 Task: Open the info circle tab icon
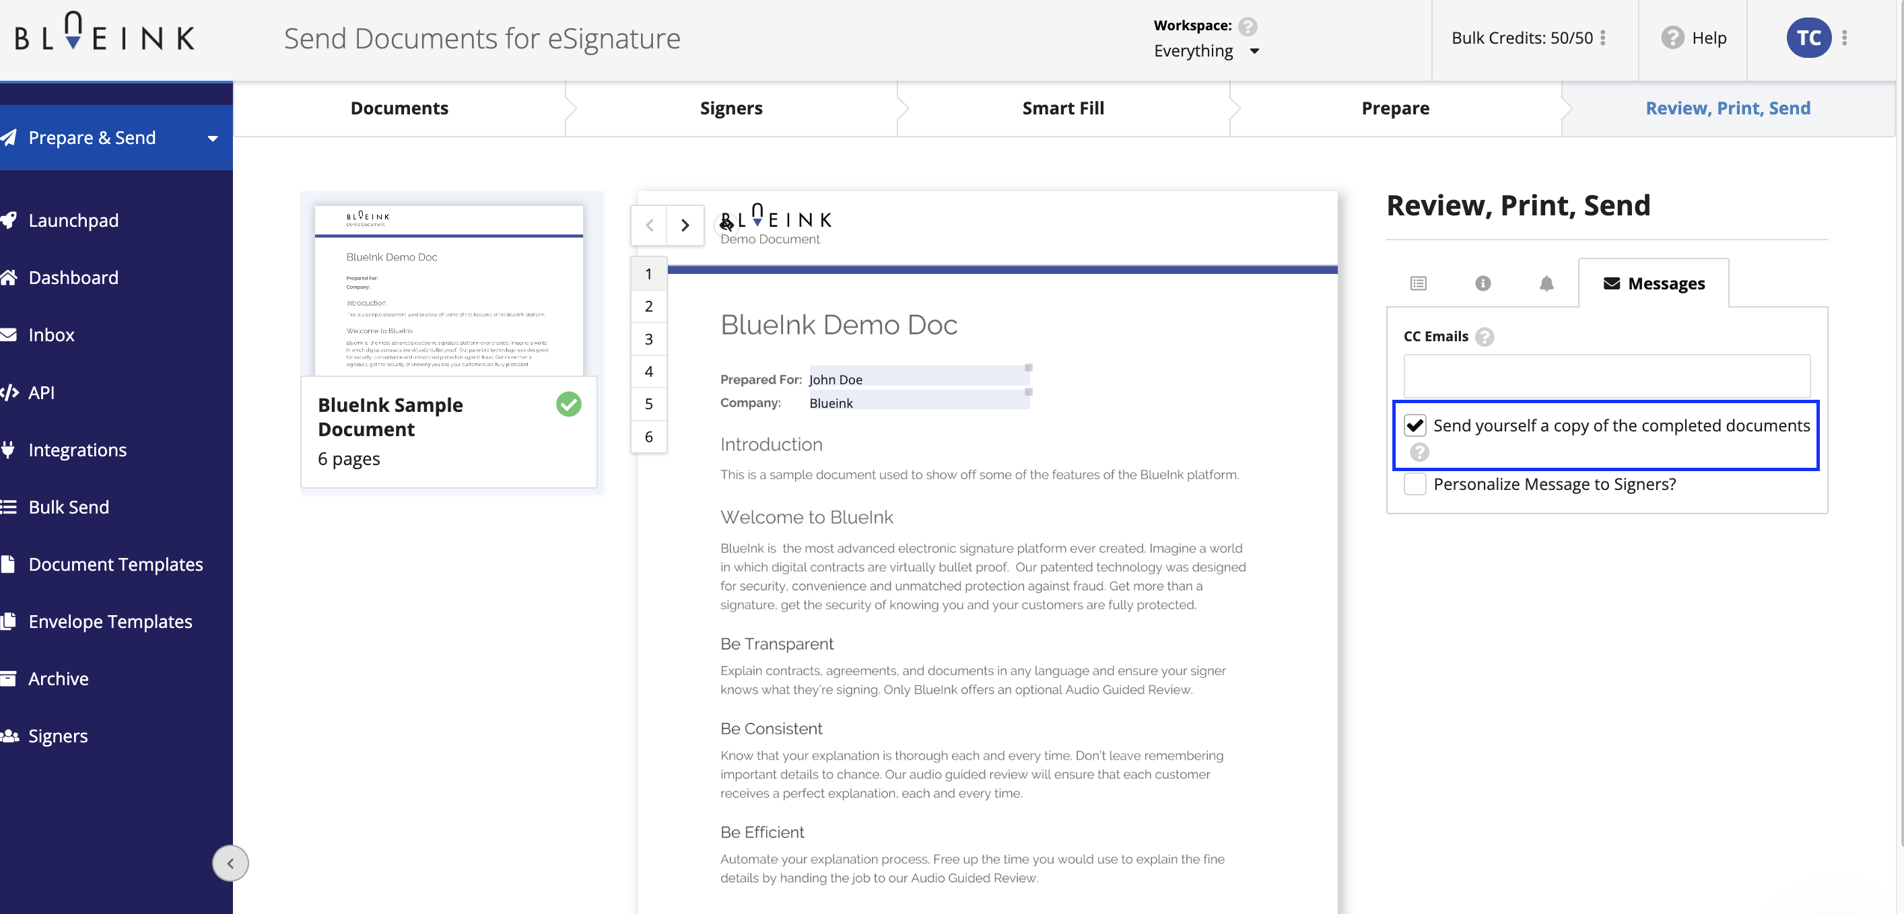point(1483,284)
